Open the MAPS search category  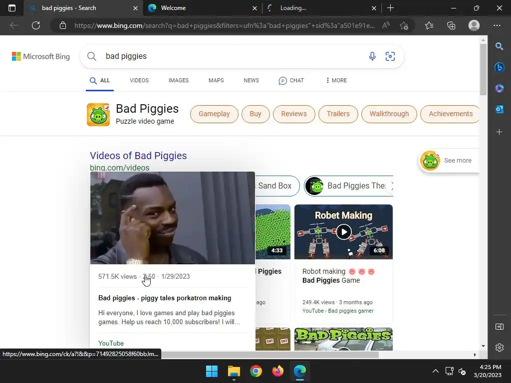point(216,80)
